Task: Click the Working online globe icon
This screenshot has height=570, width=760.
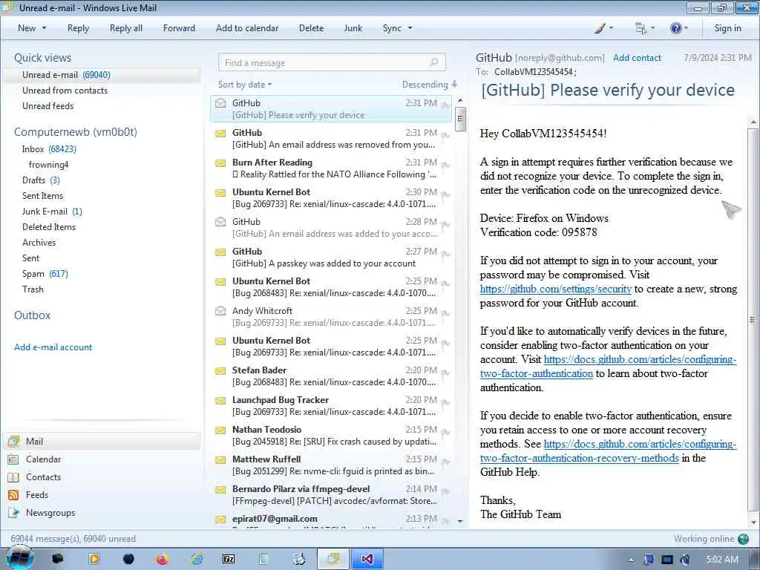Action: coord(743,539)
